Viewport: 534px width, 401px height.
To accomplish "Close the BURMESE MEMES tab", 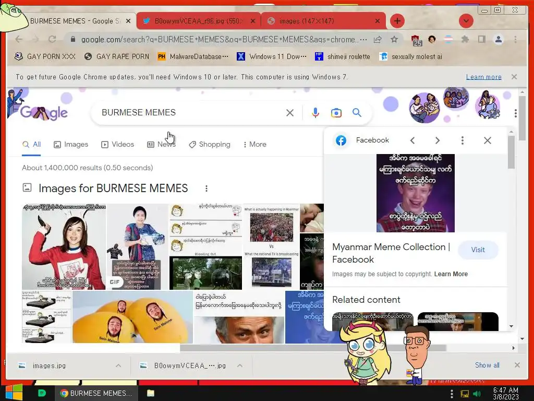I will coord(128,21).
